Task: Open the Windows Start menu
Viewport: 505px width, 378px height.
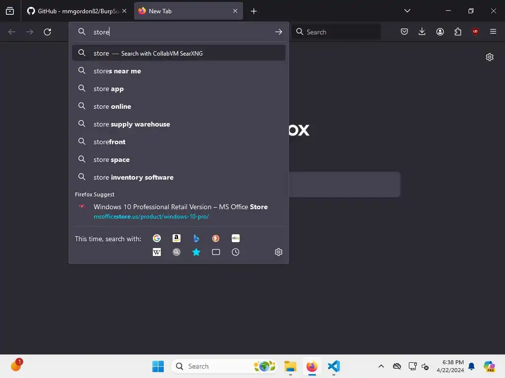Action: click(x=158, y=366)
